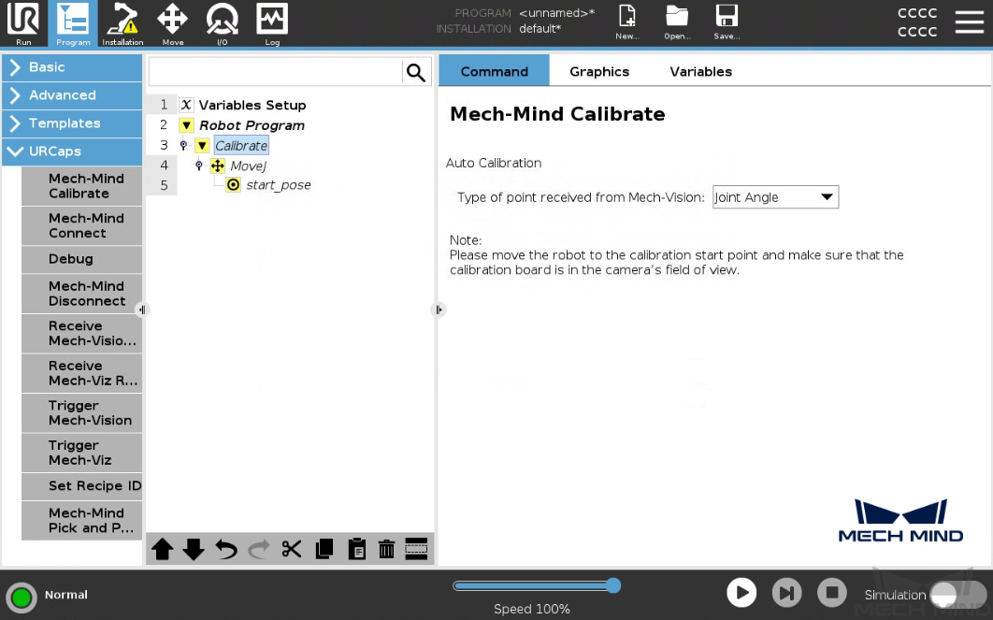Open the I/O screen

(222, 23)
